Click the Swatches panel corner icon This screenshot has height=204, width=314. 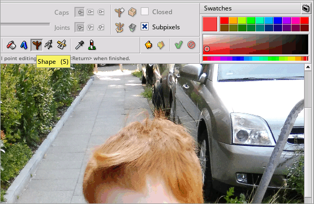pyautogui.click(x=306, y=8)
